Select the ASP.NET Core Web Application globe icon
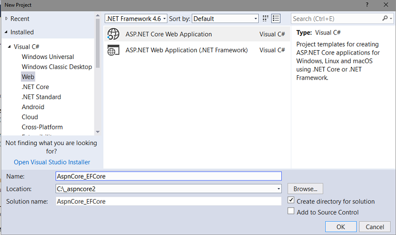 (x=113, y=34)
